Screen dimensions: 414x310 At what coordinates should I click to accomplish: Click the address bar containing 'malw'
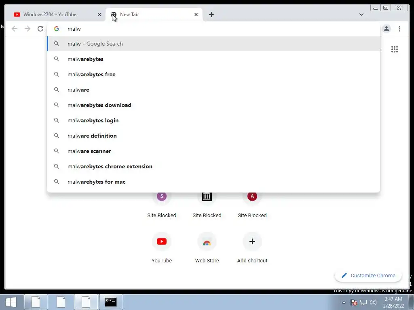coord(213,29)
